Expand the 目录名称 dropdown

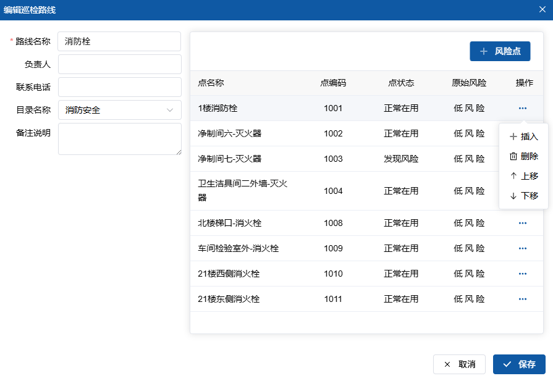tap(119, 110)
